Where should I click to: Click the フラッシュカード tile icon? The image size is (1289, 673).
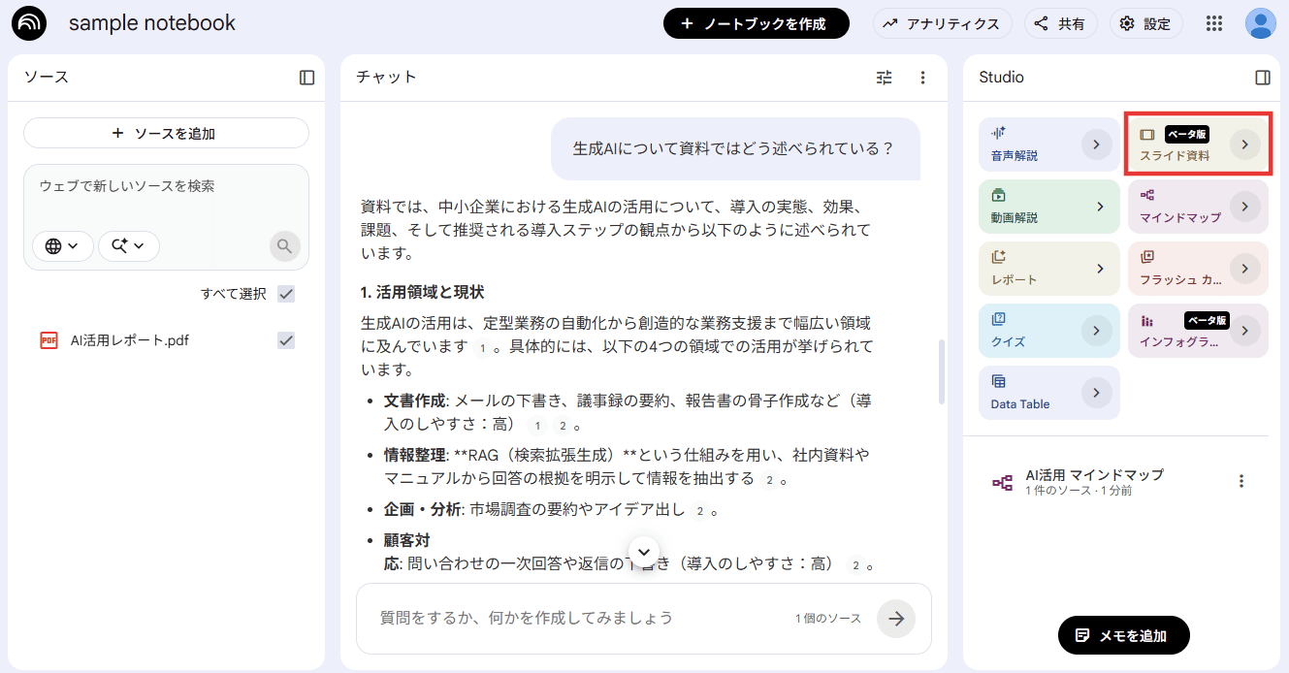pyautogui.click(x=1147, y=257)
